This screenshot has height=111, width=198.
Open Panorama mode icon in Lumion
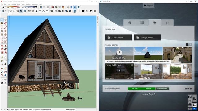tap(190, 105)
